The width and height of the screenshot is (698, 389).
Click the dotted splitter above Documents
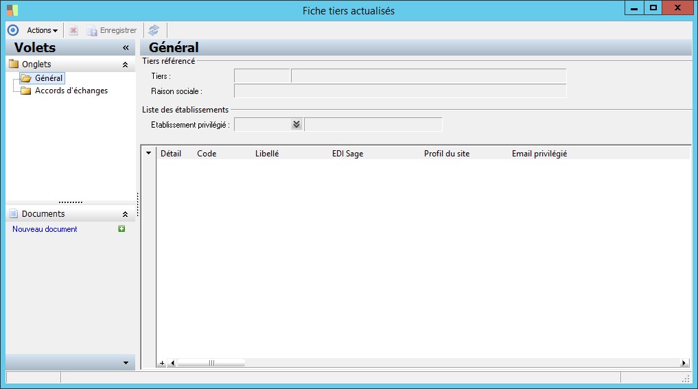(70, 202)
